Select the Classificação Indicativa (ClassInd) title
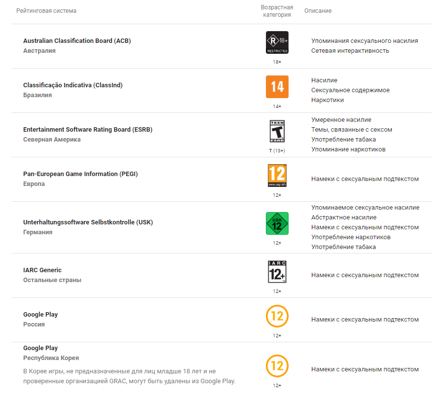This screenshot has width=443, height=398. pos(73,85)
